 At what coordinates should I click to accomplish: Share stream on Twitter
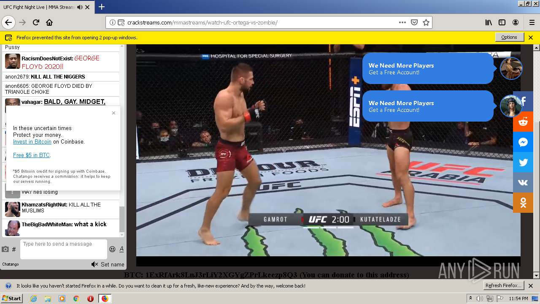coord(523,162)
